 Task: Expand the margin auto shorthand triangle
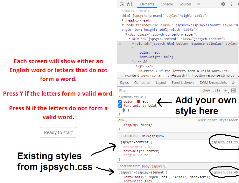pyautogui.click(x=138, y=155)
